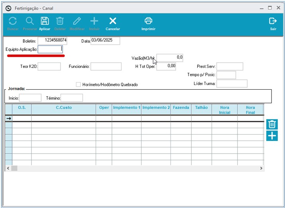The image size is (285, 208).
Task: Click the Modificar pencil icon
Action: 77,21
